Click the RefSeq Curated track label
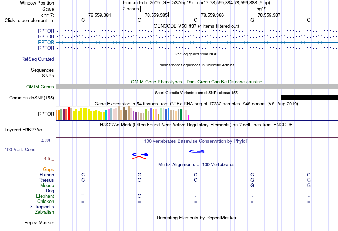This screenshot has width=338, height=231. click(37, 59)
